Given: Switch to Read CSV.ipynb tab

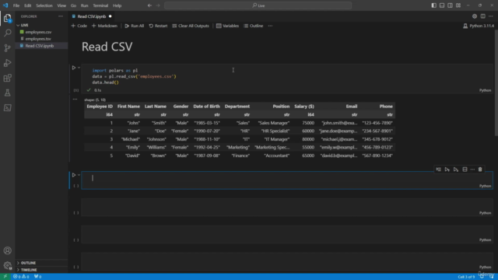Looking at the screenshot, I should (x=92, y=16).
